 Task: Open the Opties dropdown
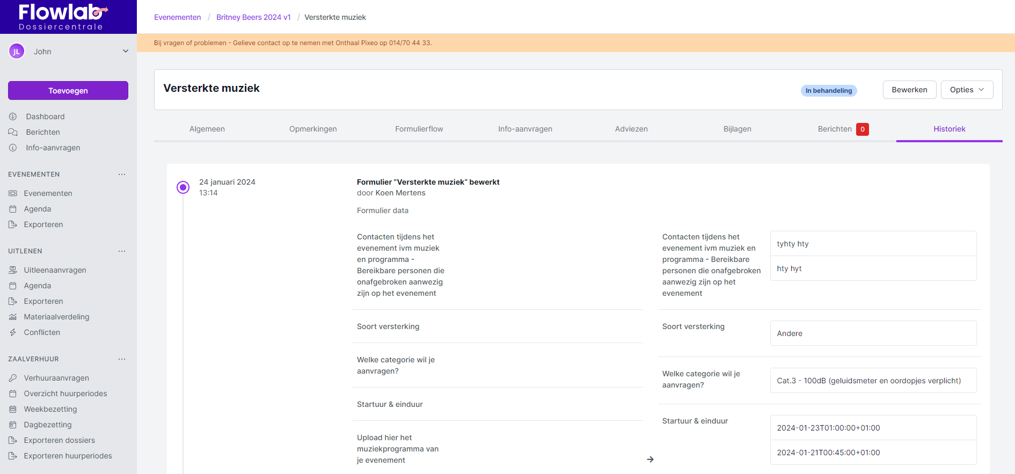click(x=967, y=90)
